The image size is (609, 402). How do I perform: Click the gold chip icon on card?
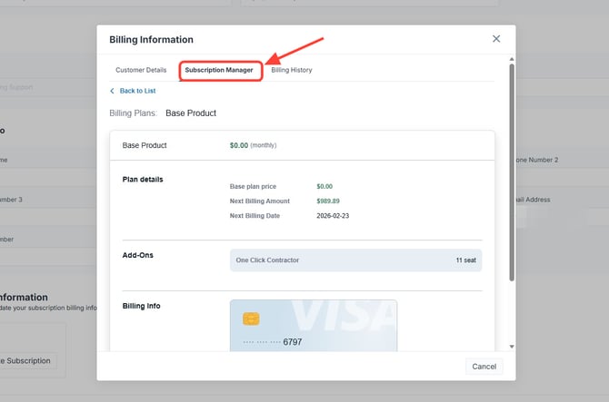(x=251, y=319)
